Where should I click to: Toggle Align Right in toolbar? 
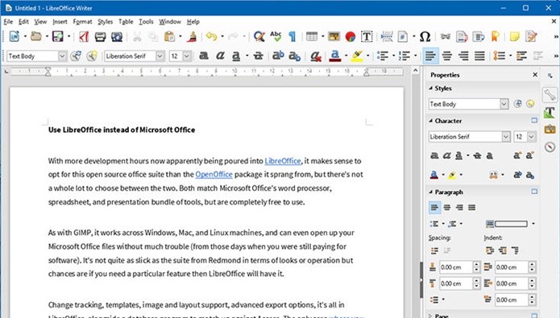463,56
